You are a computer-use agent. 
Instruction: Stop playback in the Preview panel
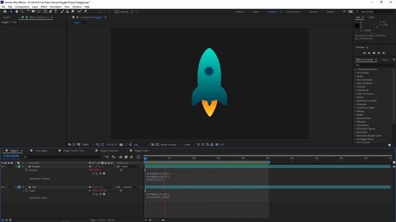[374, 53]
